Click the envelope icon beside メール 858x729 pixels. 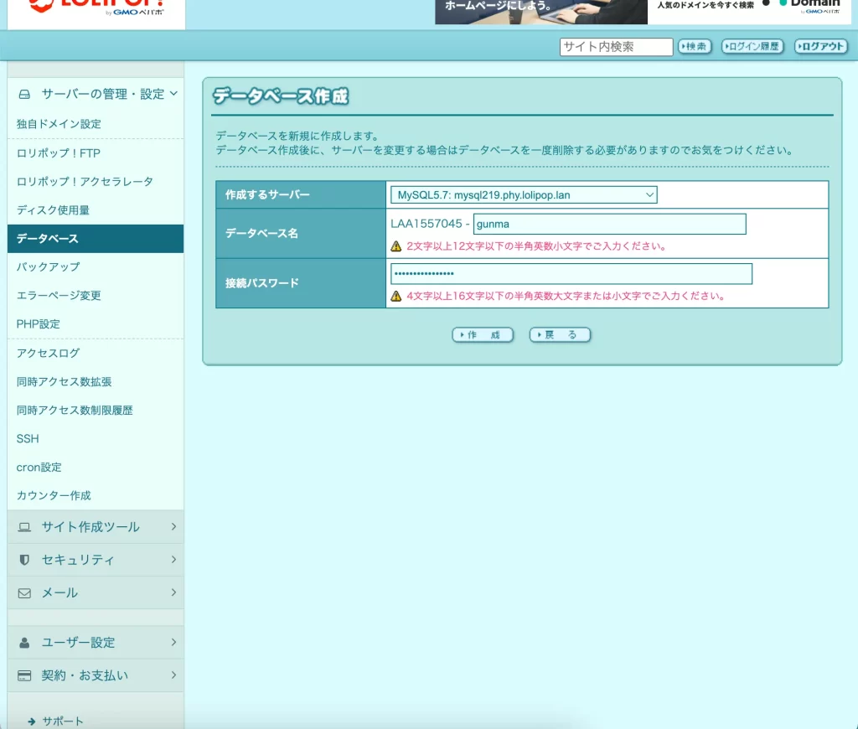pyautogui.click(x=24, y=592)
